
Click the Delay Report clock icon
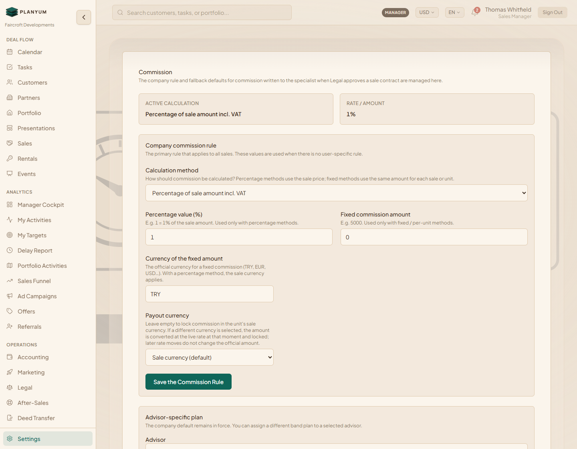(10, 251)
